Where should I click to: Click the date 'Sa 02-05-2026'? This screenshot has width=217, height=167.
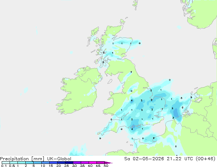click(x=144, y=159)
